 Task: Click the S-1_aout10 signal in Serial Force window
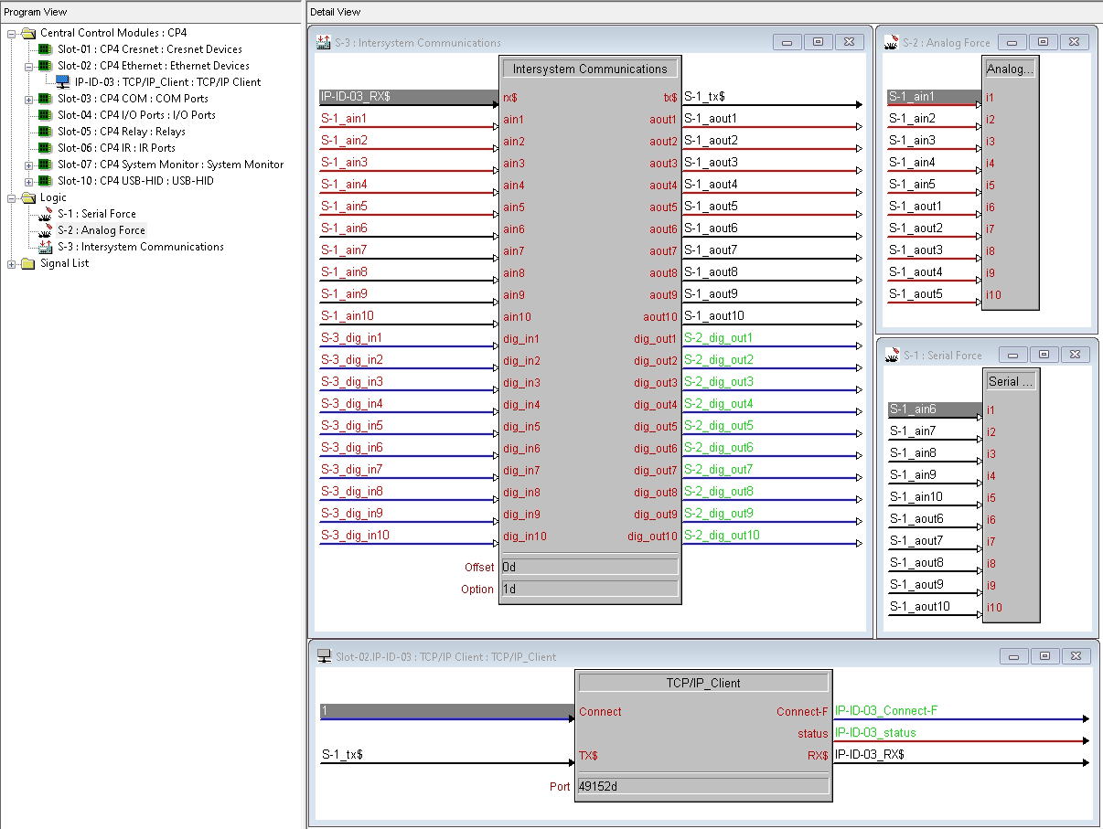tap(935, 607)
